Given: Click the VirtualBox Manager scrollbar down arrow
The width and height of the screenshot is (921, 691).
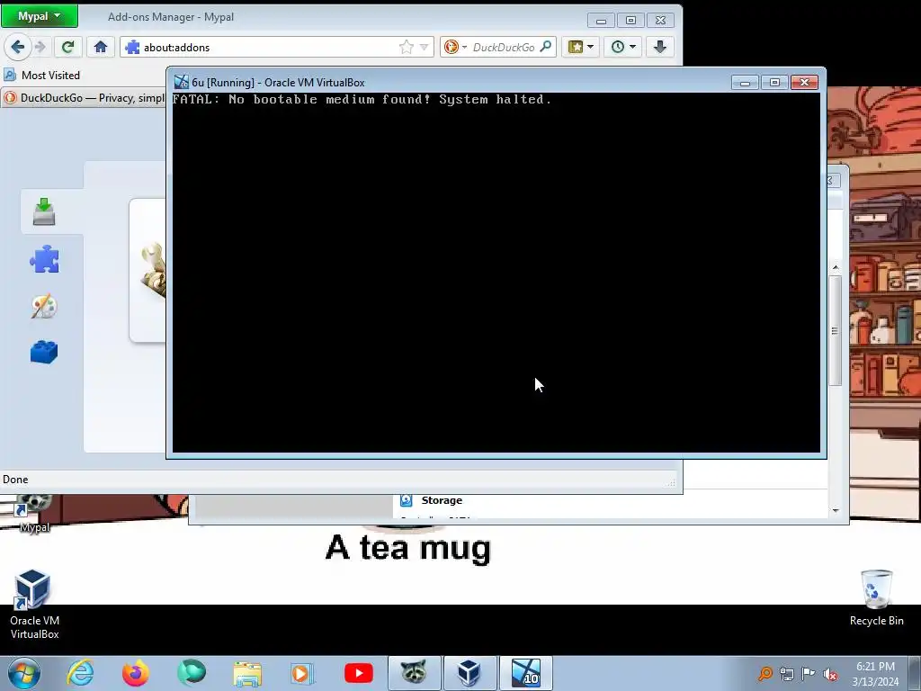Looking at the screenshot, I should tap(836, 511).
